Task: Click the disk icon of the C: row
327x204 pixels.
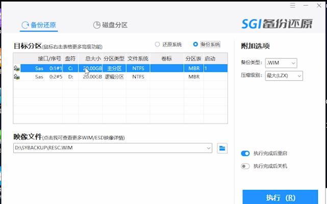Action: coord(17,69)
